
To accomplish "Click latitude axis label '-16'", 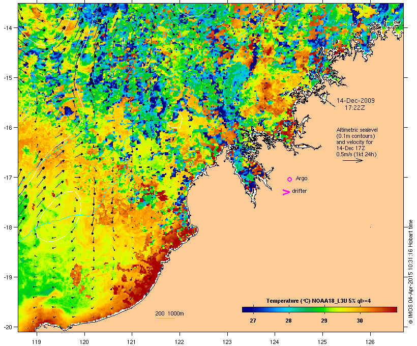I will coord(7,128).
